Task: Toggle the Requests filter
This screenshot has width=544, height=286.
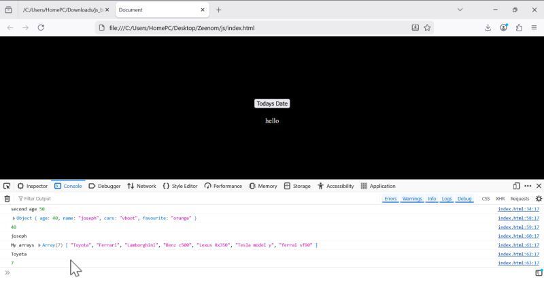Action: pyautogui.click(x=520, y=199)
